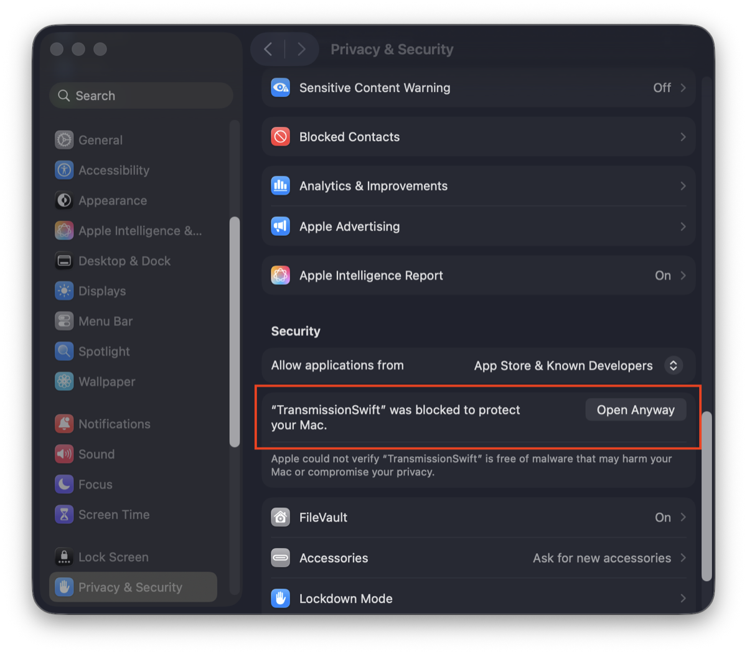The width and height of the screenshot is (747, 654).
Task: Click the Blocked Contacts red icon
Action: click(281, 137)
